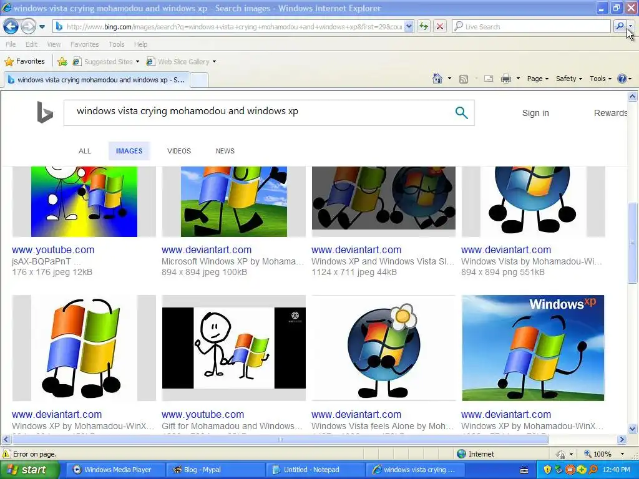Click the Home page icon
Image resolution: width=639 pixels, height=479 pixels.
coord(437,79)
